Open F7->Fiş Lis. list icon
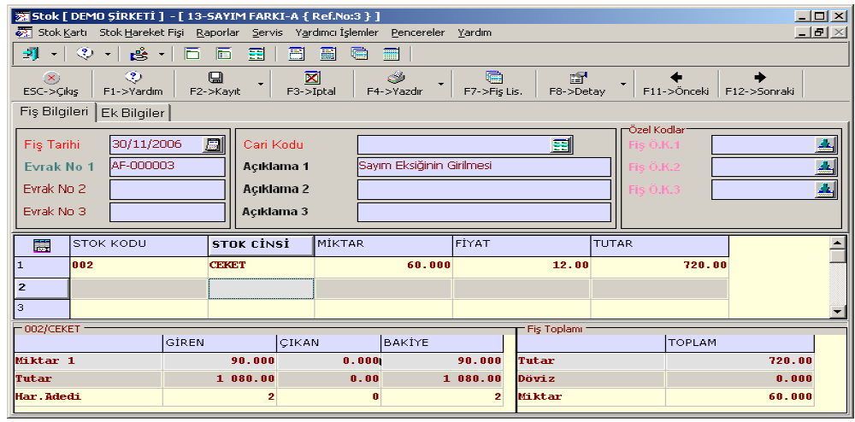The image size is (855, 422). coord(493,79)
